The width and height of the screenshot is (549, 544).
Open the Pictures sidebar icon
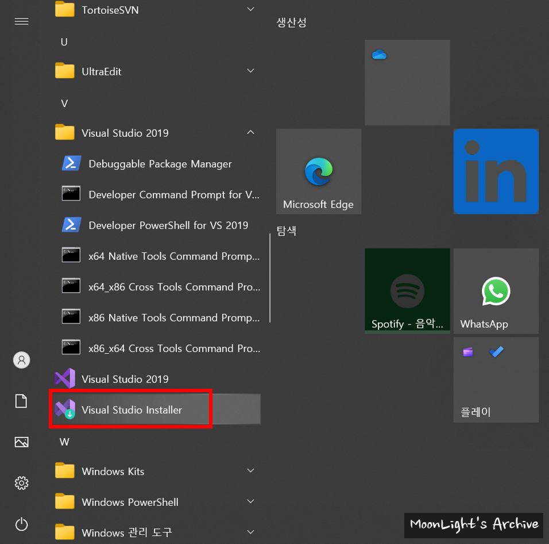tap(21, 442)
